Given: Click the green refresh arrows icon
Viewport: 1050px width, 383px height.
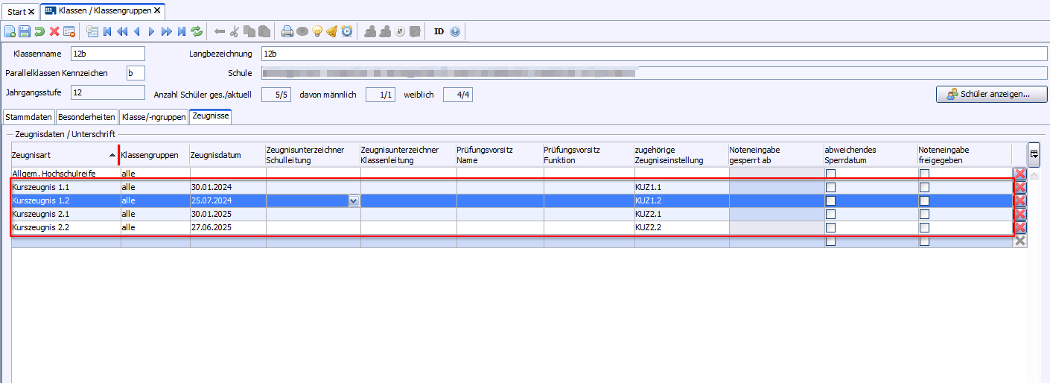Looking at the screenshot, I should click(x=197, y=31).
